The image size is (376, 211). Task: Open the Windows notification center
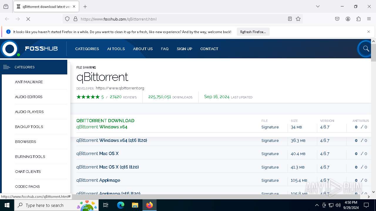(366, 205)
